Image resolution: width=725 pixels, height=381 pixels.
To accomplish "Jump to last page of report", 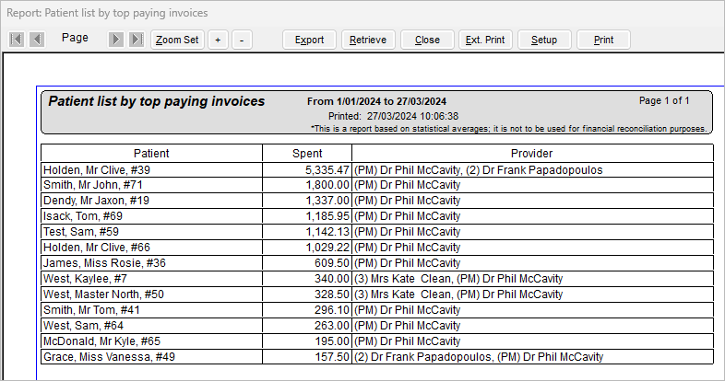I will (x=137, y=40).
